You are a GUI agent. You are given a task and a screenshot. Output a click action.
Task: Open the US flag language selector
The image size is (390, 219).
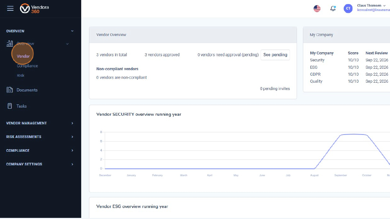click(317, 8)
